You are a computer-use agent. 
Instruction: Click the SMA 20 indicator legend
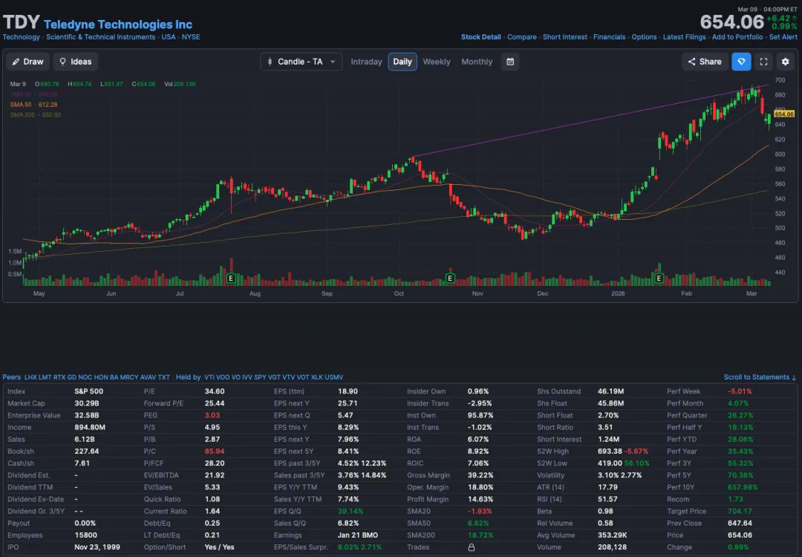point(33,94)
